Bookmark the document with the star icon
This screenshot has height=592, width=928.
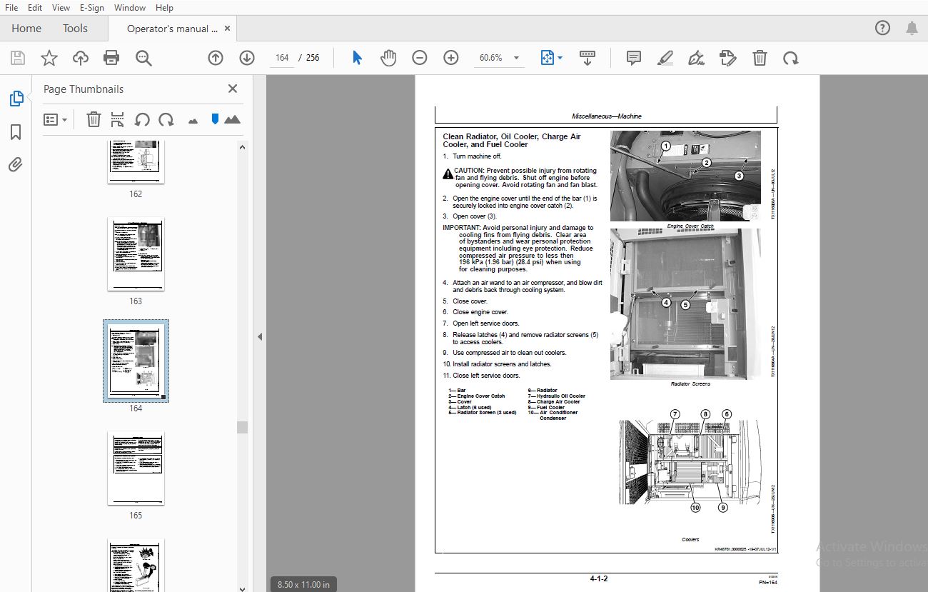coord(49,58)
